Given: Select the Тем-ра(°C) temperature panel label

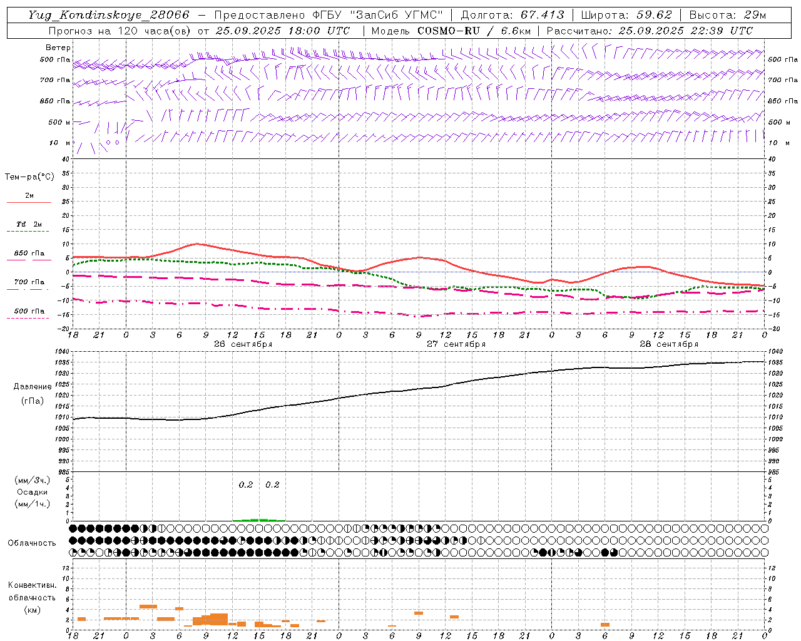Looking at the screenshot, I should click(29, 177).
